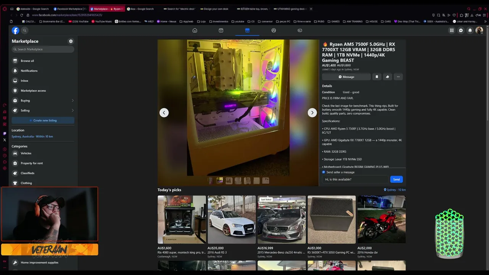Open the 2016 Honda cbr listing
This screenshot has width=489, height=275.
click(x=382, y=220)
